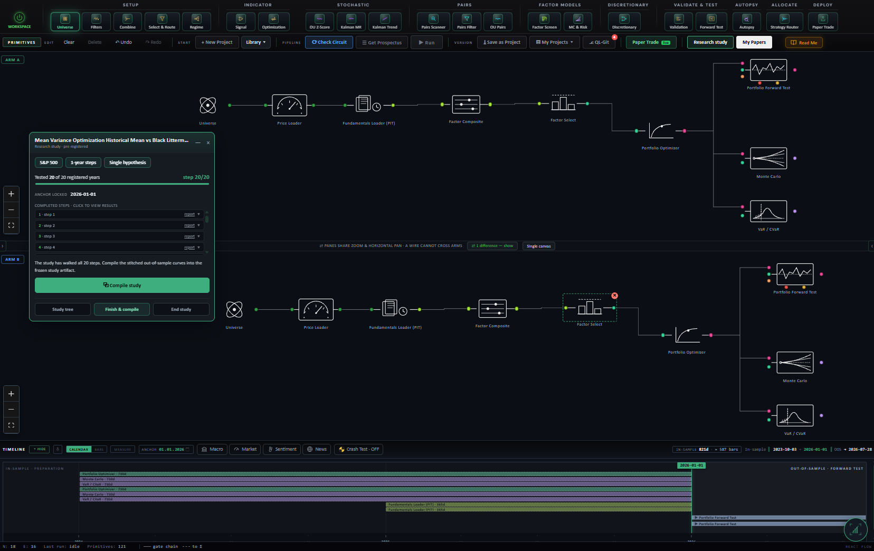Image resolution: width=874 pixels, height=551 pixels.
Task: Click the study progress bar step 20/20
Action: pyautogui.click(x=122, y=184)
